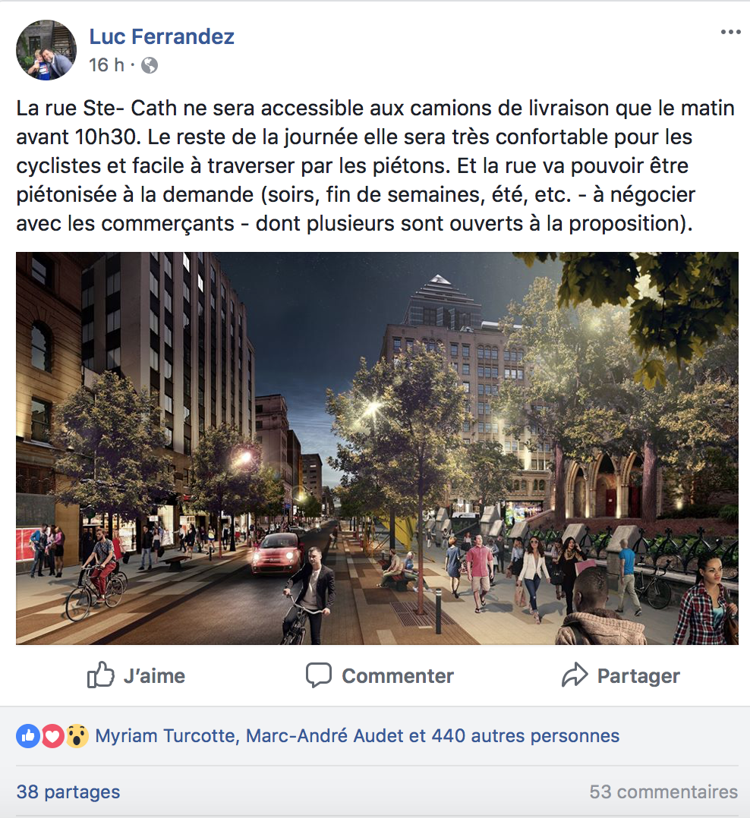Click the thumbs-up J'aime icon
Viewport: 750px width, 818px height.
tap(100, 675)
